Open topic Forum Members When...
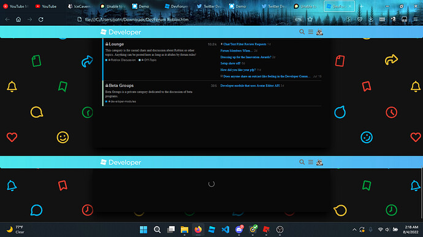This screenshot has height=237, width=423. click(237, 51)
